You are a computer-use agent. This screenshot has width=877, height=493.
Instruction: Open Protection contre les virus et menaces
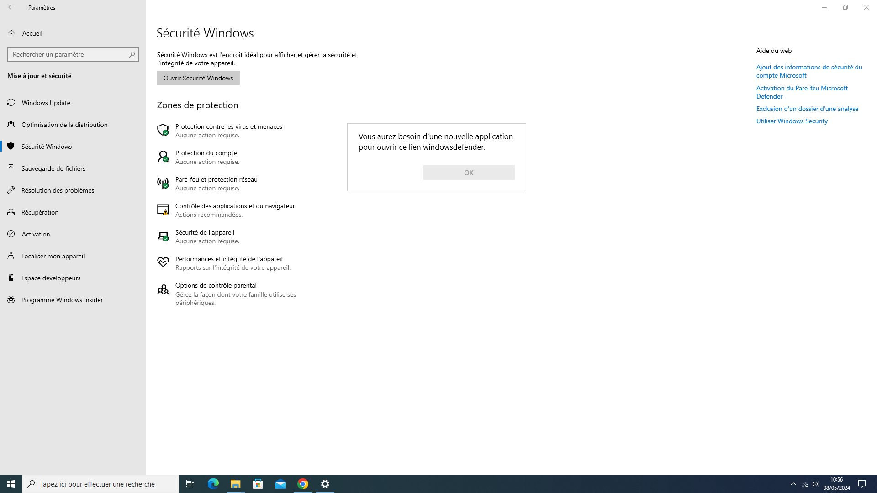pos(228,131)
